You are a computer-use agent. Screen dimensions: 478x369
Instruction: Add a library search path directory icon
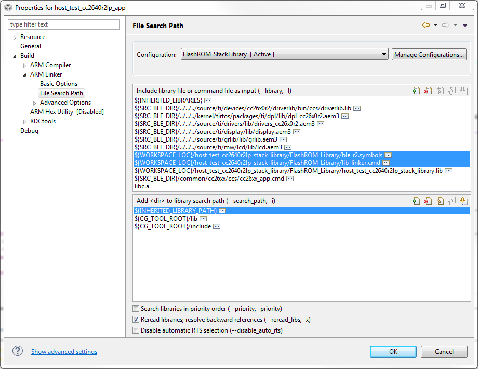click(x=416, y=201)
